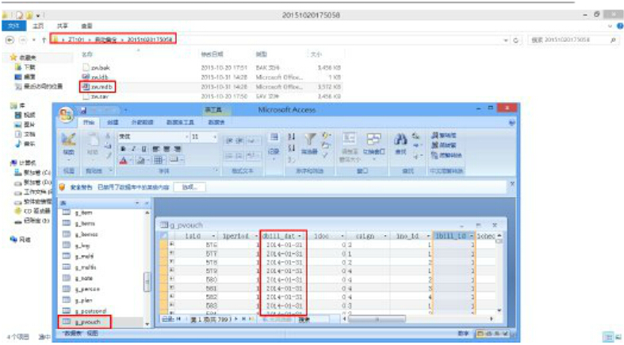
Task: Open the Share tab in Explorer
Action: click(x=62, y=26)
